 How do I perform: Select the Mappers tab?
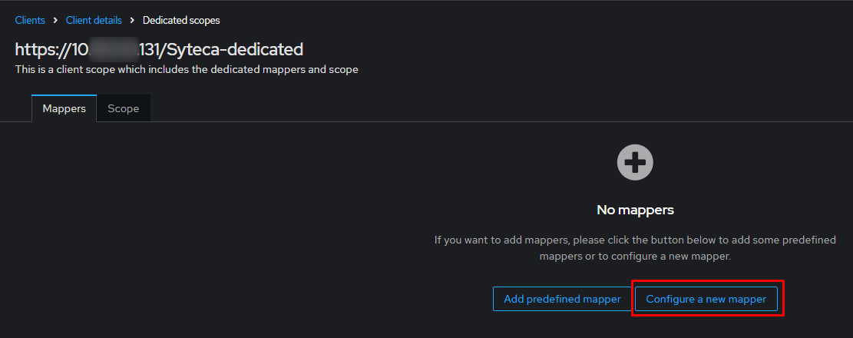click(64, 108)
